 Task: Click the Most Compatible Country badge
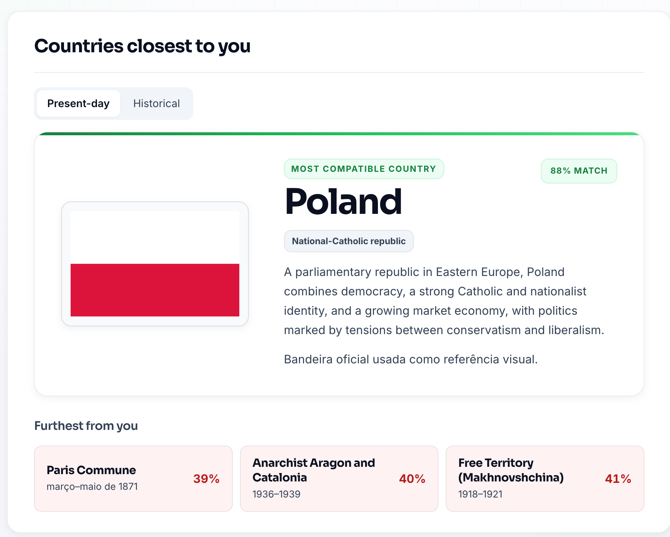[x=364, y=169]
